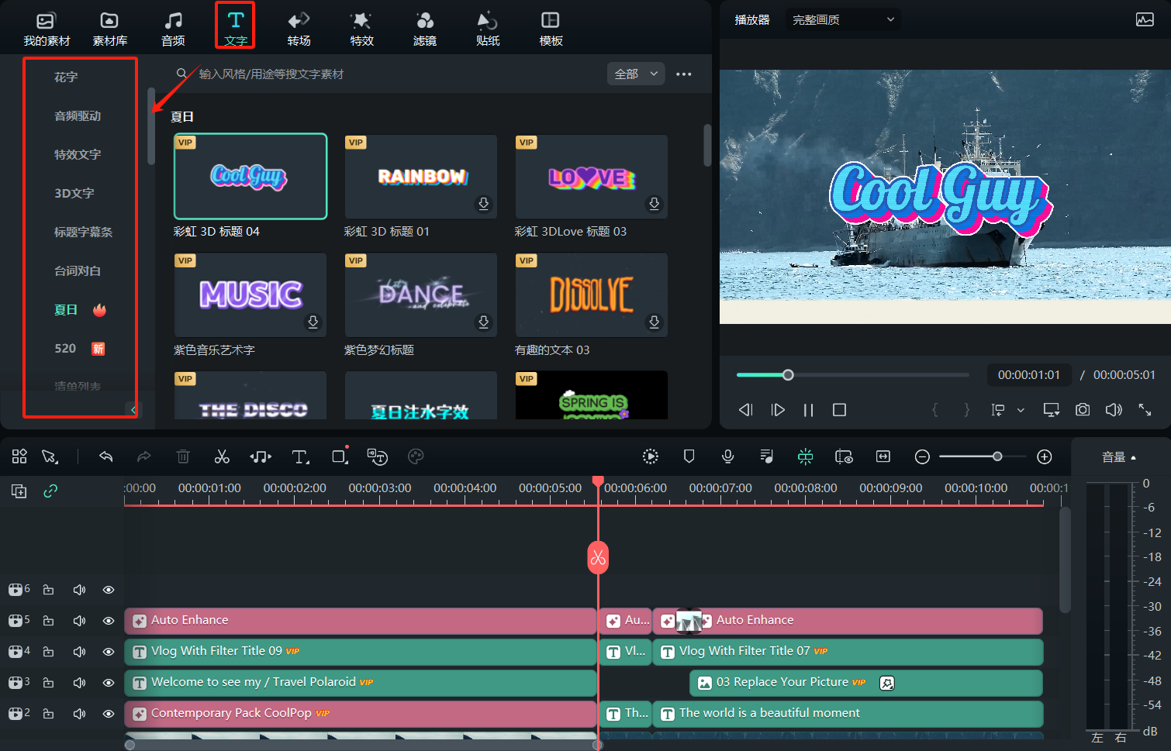Select the 音频驱动 category
This screenshot has height=751, width=1171.
click(x=78, y=116)
